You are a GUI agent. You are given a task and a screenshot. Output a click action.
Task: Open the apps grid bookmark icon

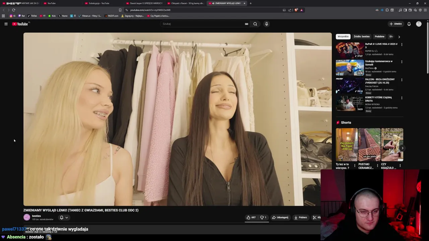click(3, 16)
